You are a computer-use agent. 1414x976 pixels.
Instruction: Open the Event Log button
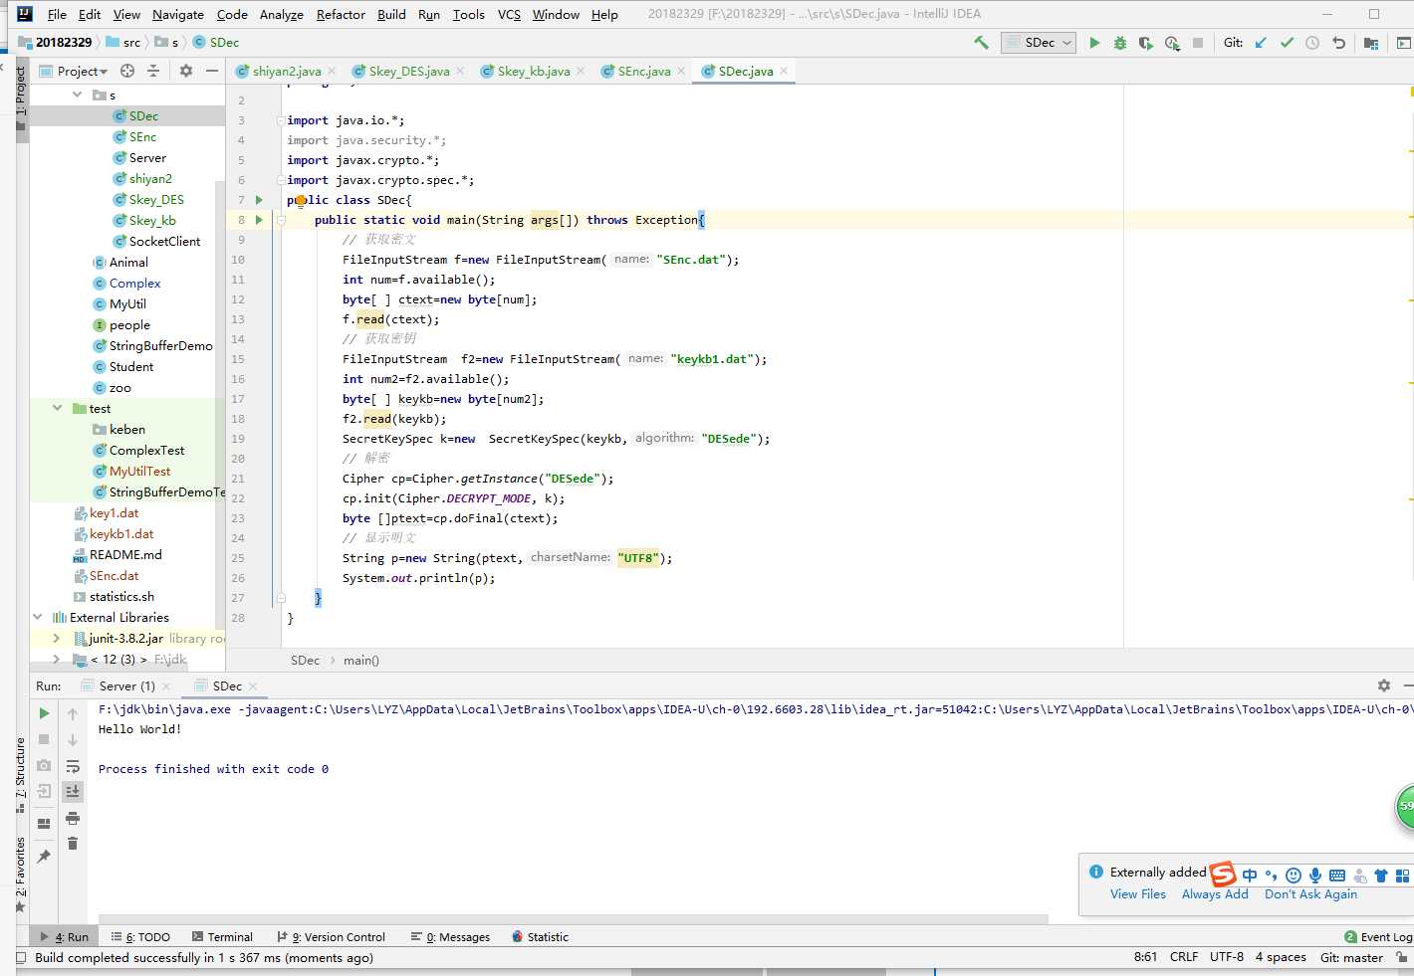(x=1378, y=937)
